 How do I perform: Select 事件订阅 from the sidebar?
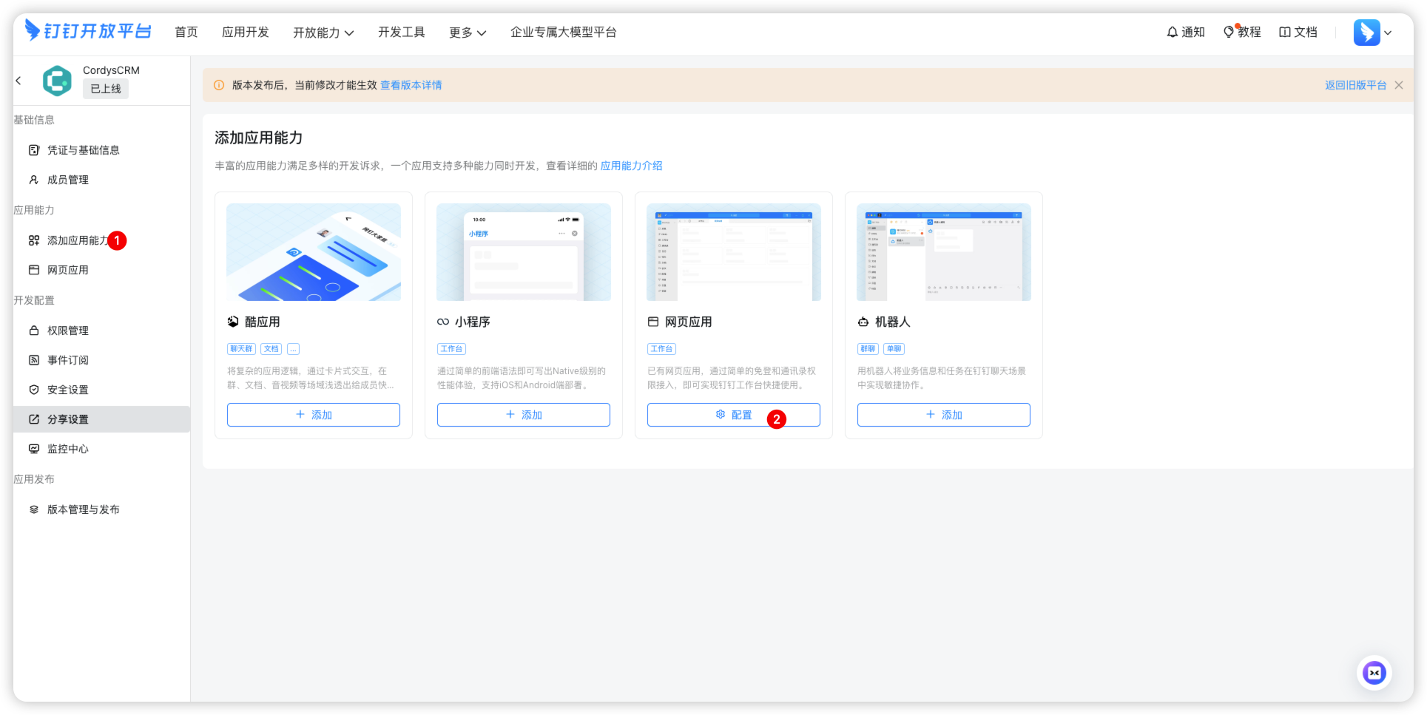pos(67,360)
